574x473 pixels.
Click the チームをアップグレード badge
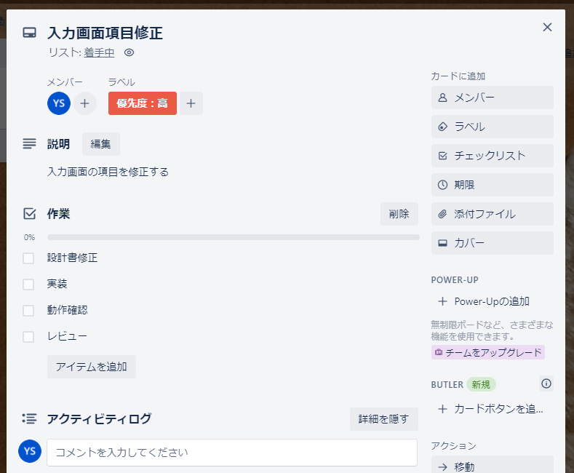488,352
